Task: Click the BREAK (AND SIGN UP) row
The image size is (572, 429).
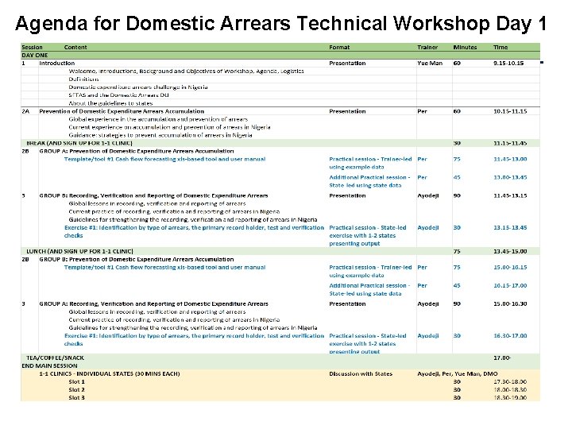Action: tap(280, 143)
